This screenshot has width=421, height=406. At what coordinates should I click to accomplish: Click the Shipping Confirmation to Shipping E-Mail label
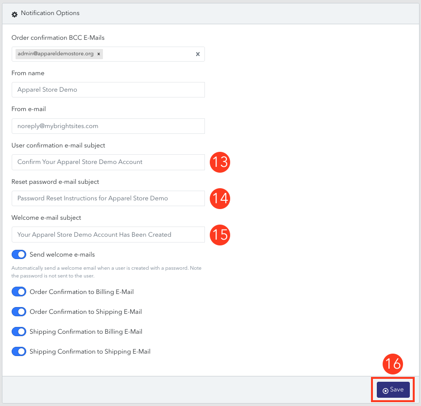tap(90, 351)
